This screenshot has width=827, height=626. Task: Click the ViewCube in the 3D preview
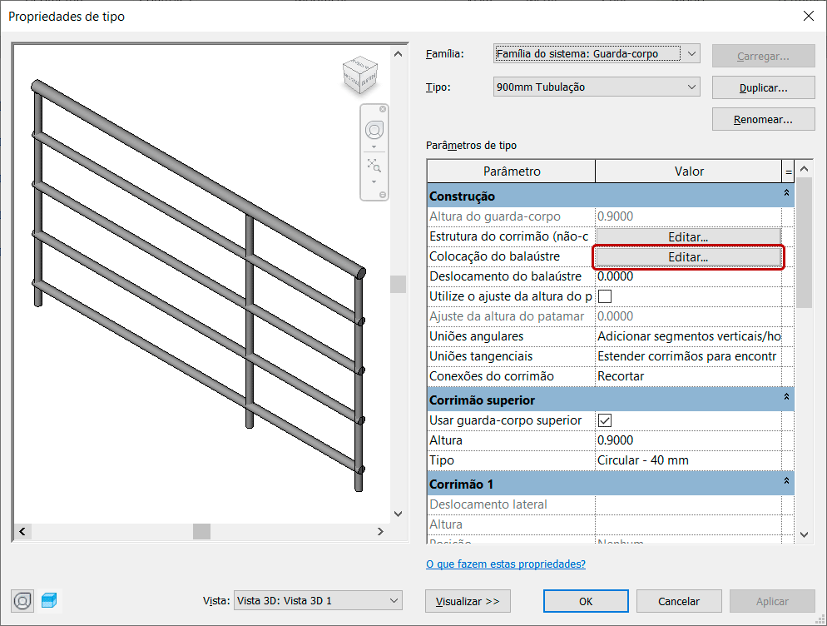tap(360, 75)
